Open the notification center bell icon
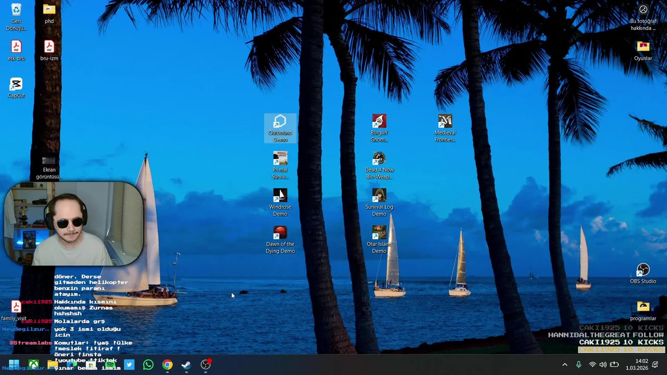Screen dimensions: 667x375 (655, 365)
